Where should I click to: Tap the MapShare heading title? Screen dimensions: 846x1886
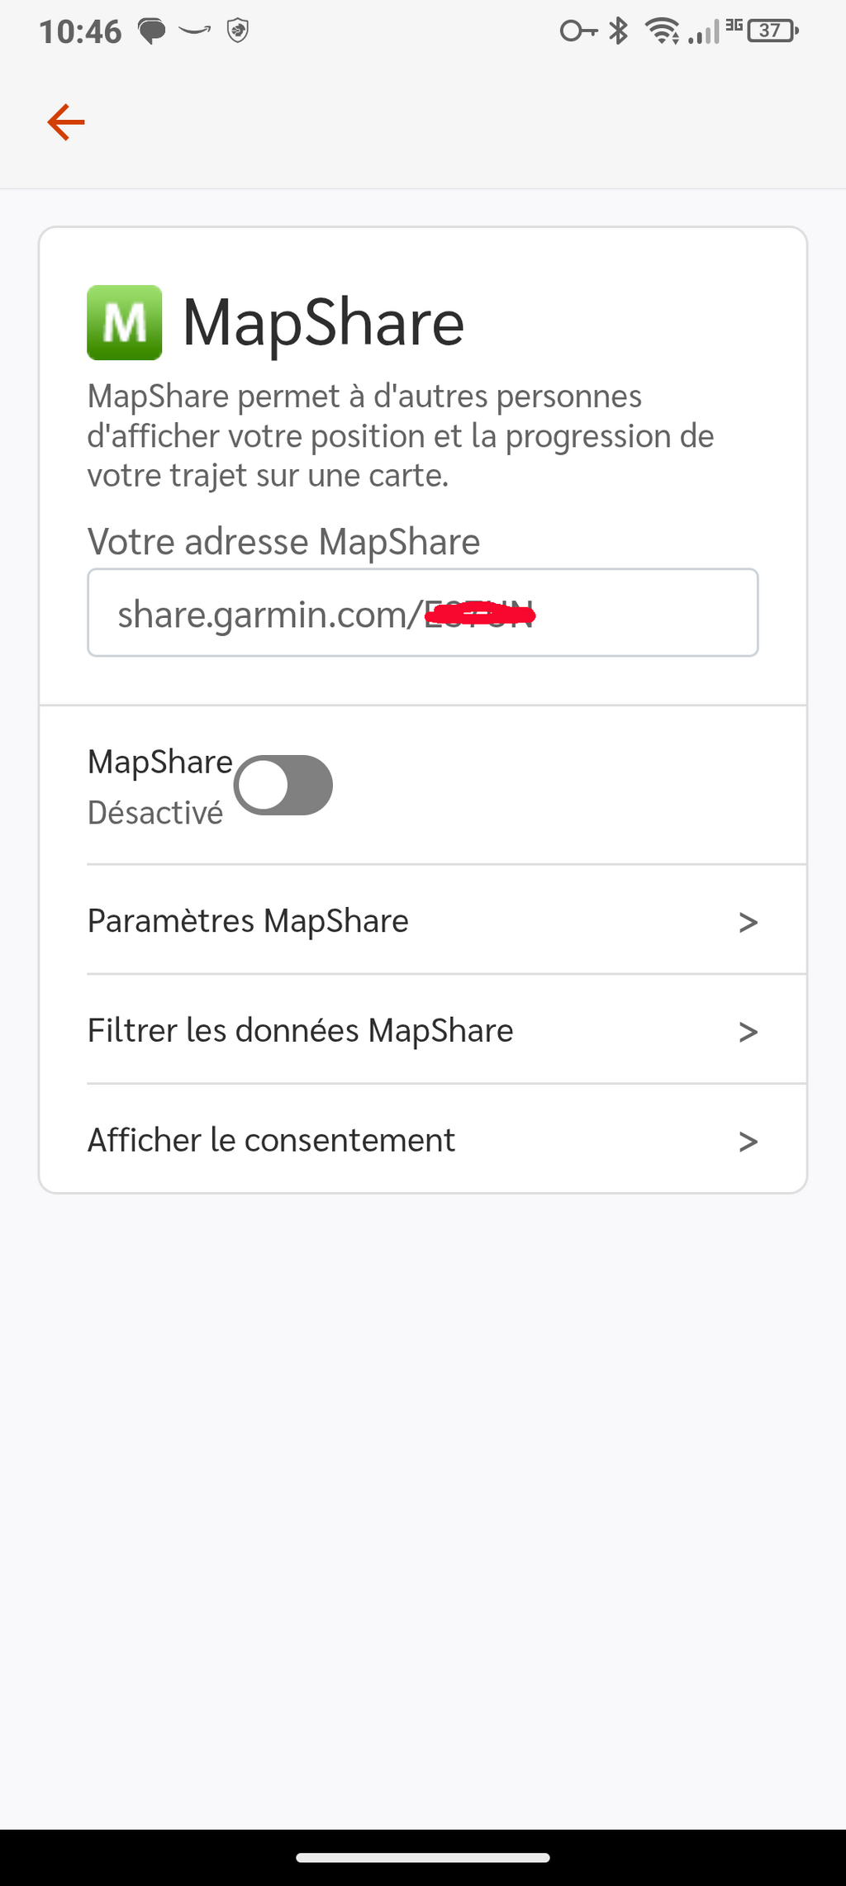[x=323, y=323]
